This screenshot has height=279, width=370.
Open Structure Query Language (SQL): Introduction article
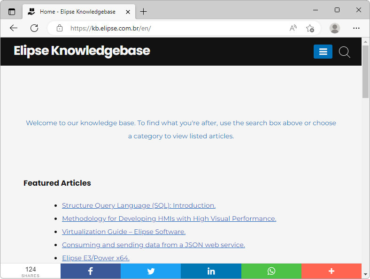(x=139, y=205)
